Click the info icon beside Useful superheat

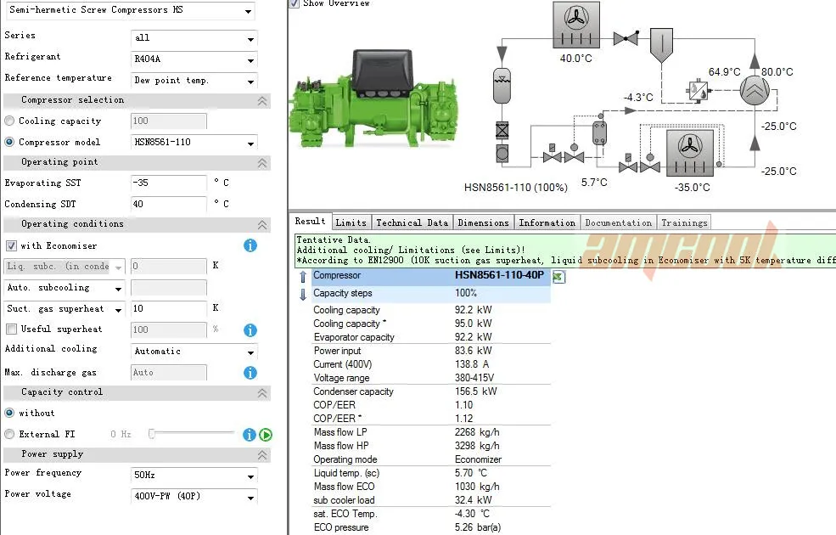click(x=250, y=330)
